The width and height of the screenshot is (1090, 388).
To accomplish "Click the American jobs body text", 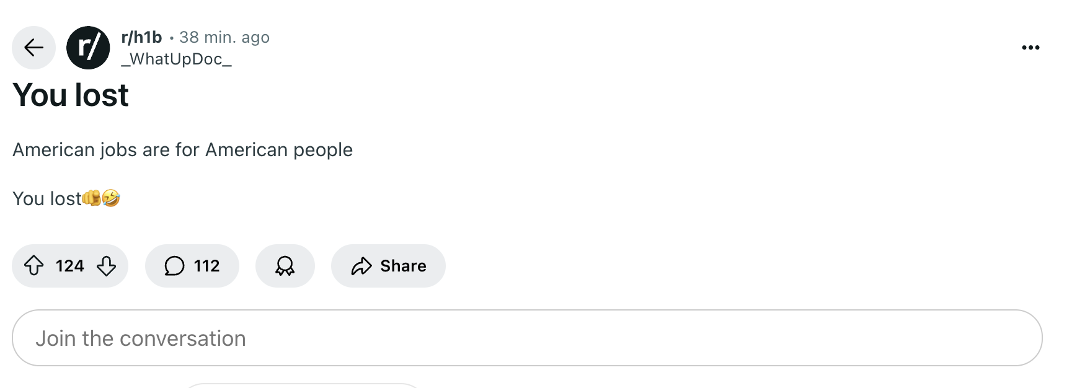I will tap(182, 150).
